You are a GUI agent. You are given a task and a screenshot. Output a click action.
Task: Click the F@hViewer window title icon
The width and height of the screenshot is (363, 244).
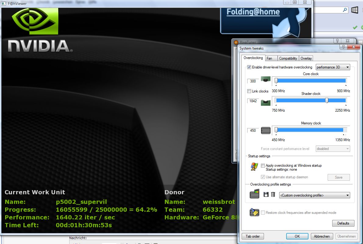(4, 3)
